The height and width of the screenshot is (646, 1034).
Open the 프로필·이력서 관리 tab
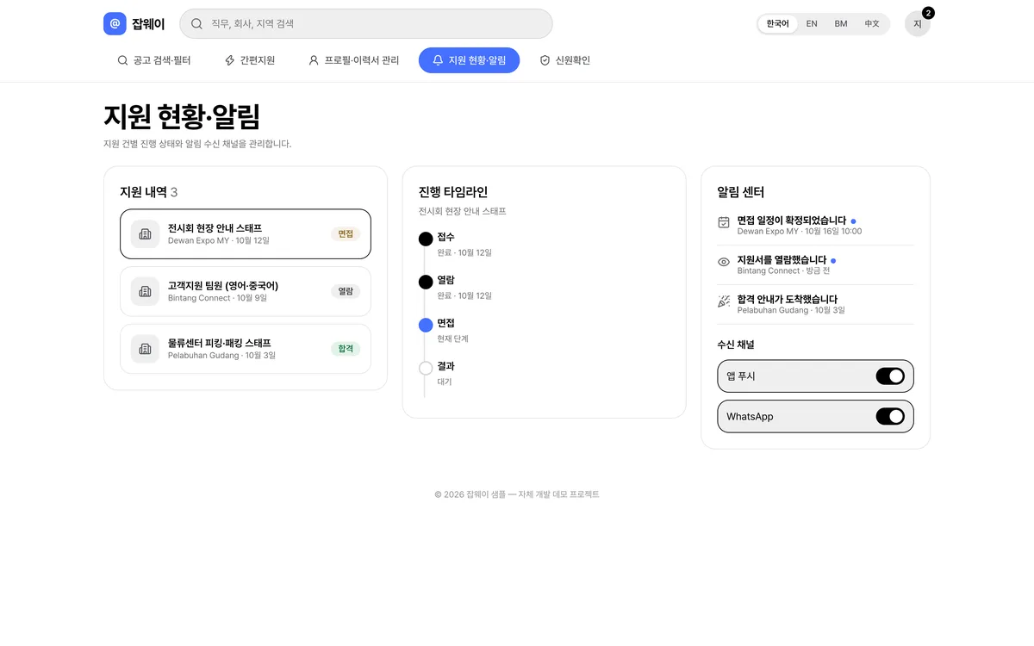point(354,60)
